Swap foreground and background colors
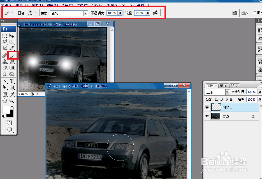262x179 pixels. [13, 107]
